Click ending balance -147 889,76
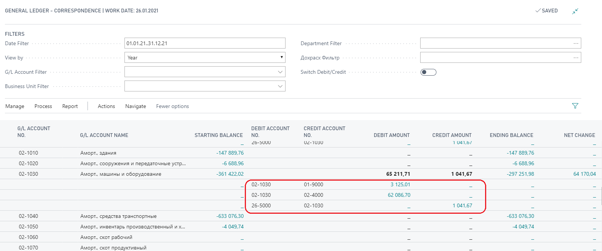This screenshot has height=251, width=602. [x=521, y=153]
